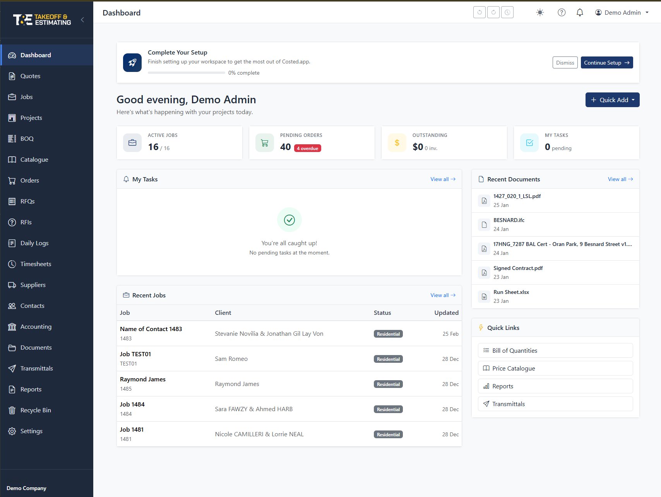View all in My Tasks panel
The image size is (661, 497).
coord(443,179)
